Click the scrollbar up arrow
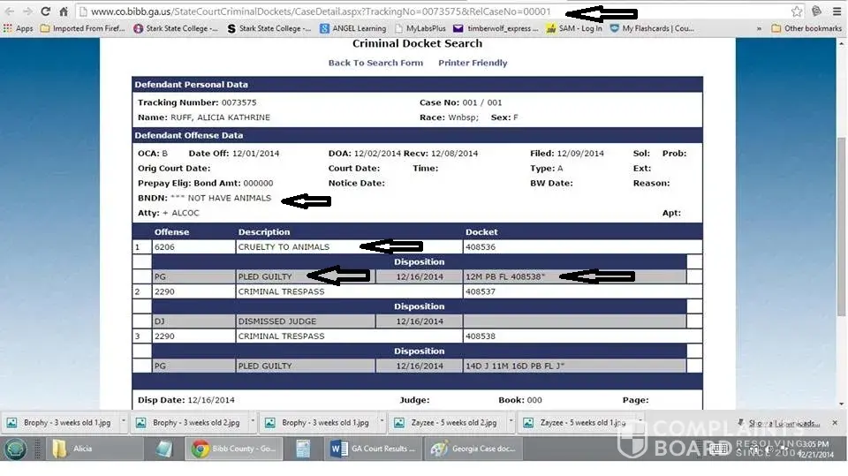The height and width of the screenshot is (476, 848). [x=841, y=42]
